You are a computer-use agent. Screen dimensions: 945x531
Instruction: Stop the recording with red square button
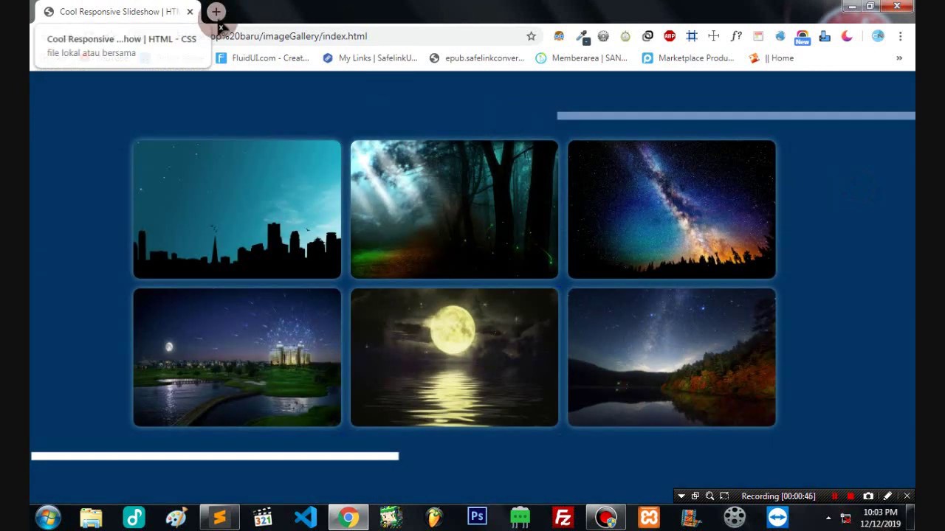point(850,496)
